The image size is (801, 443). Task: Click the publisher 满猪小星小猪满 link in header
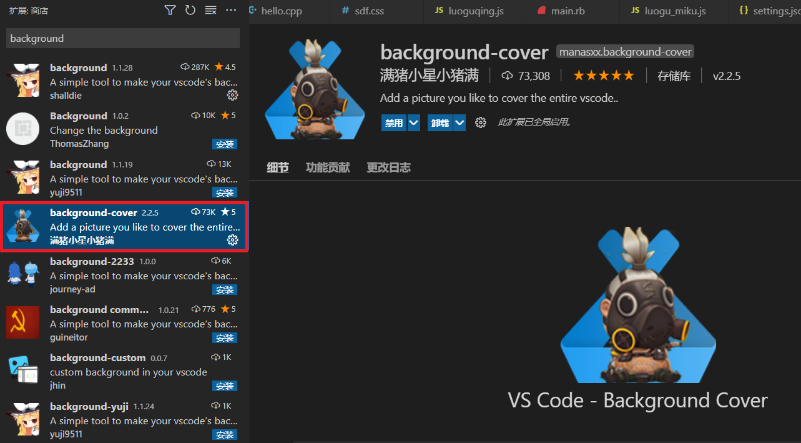(430, 76)
